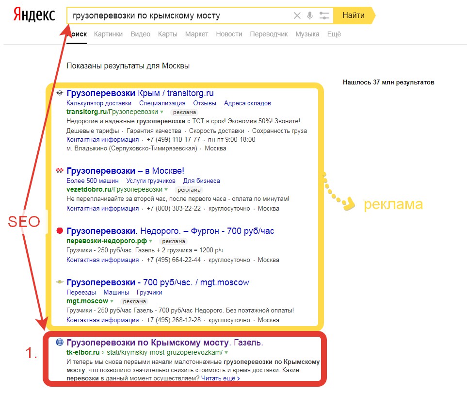Switch to the Переводчик tab

(x=269, y=34)
